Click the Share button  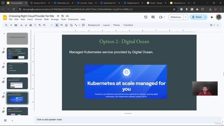(x=197, y=17)
